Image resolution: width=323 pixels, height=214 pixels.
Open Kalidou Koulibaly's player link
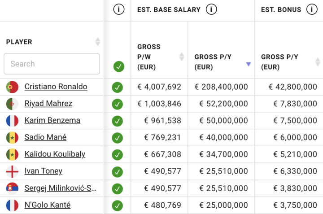[x=55, y=154]
